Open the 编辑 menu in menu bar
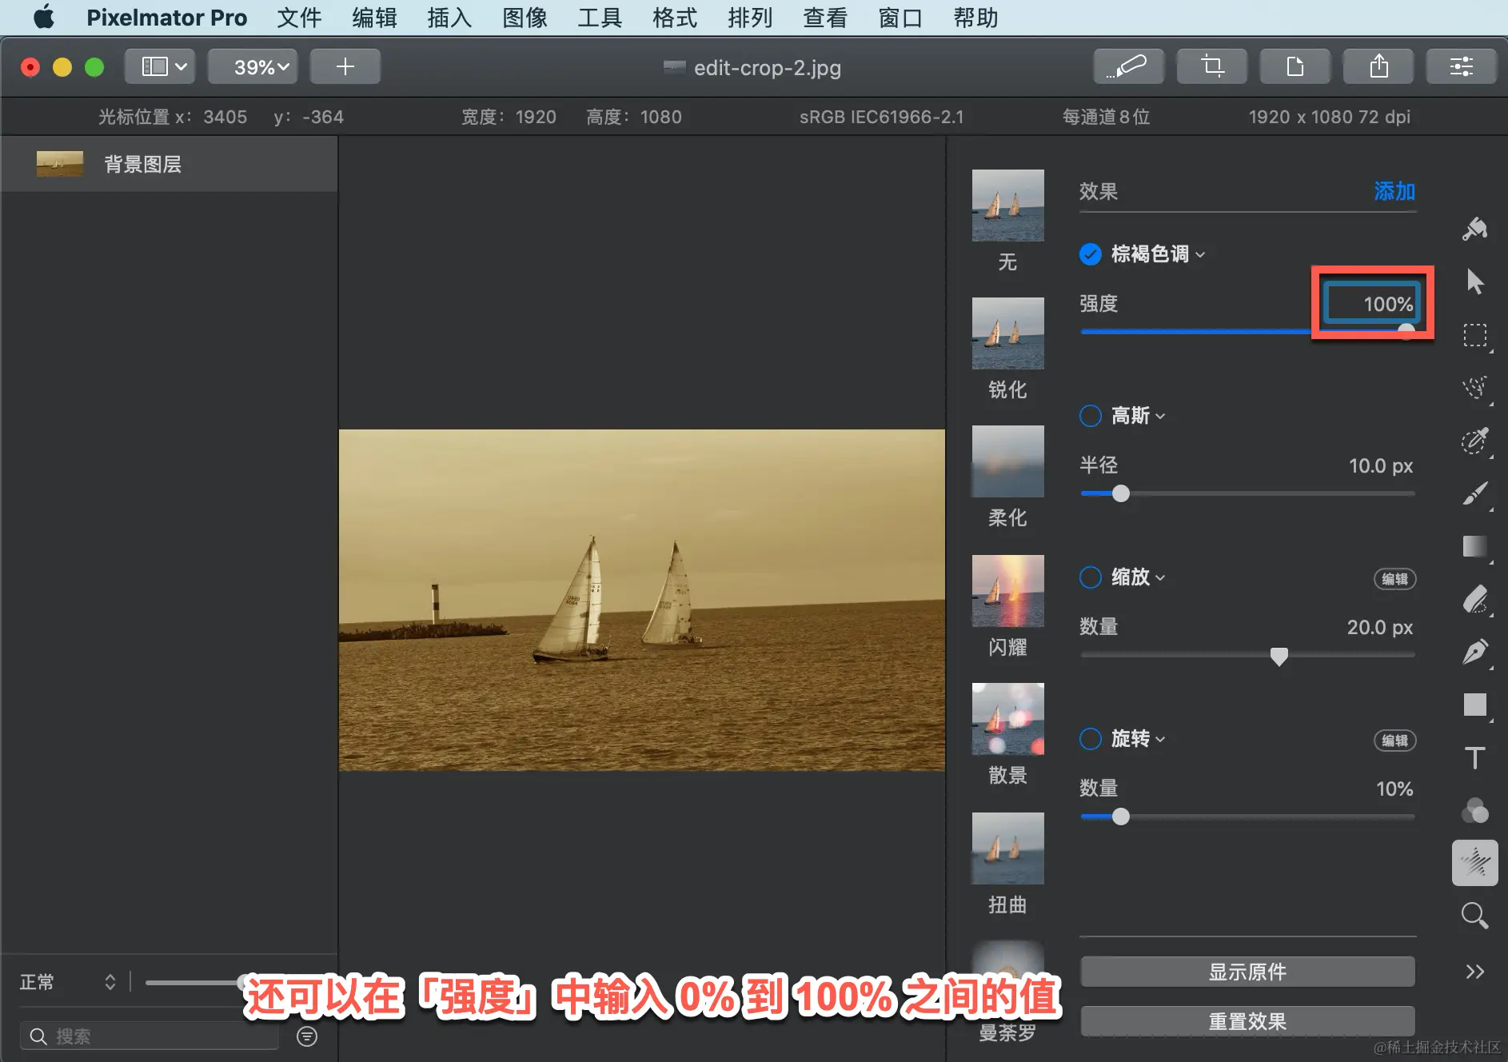The width and height of the screenshot is (1508, 1062). 374,18
